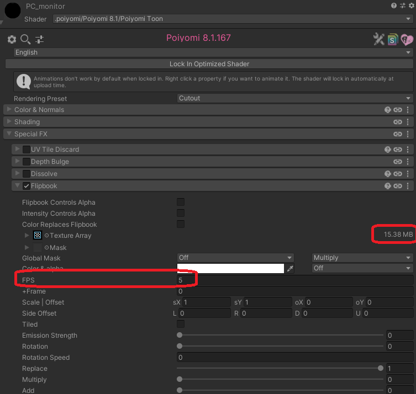
Task: Expand the Color & Normals section
Action: pyautogui.click(x=9, y=109)
